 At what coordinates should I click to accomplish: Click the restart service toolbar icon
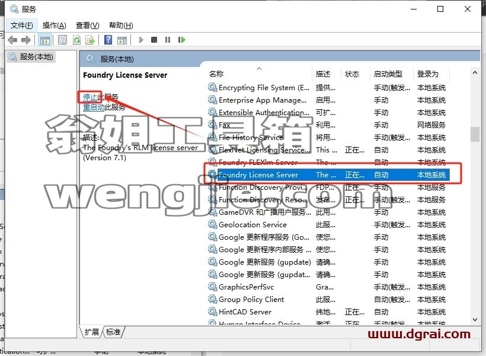click(181, 40)
